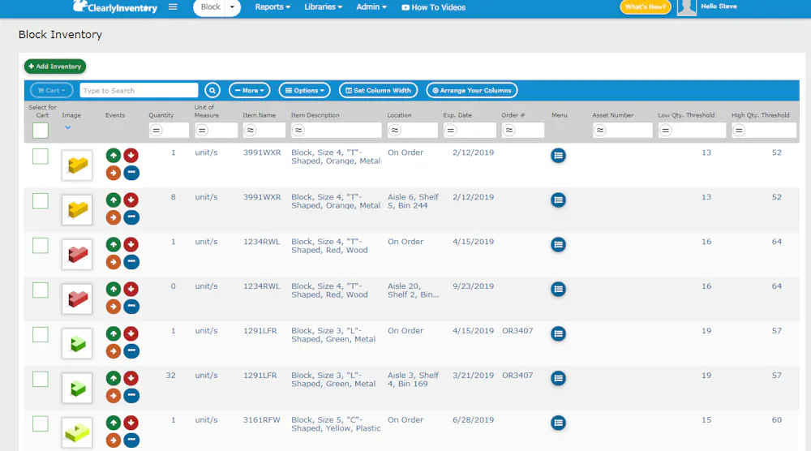Image resolution: width=811 pixels, height=451 pixels.
Task: Select checkbox for first 3991WXR On Order row
Action: pyautogui.click(x=41, y=157)
